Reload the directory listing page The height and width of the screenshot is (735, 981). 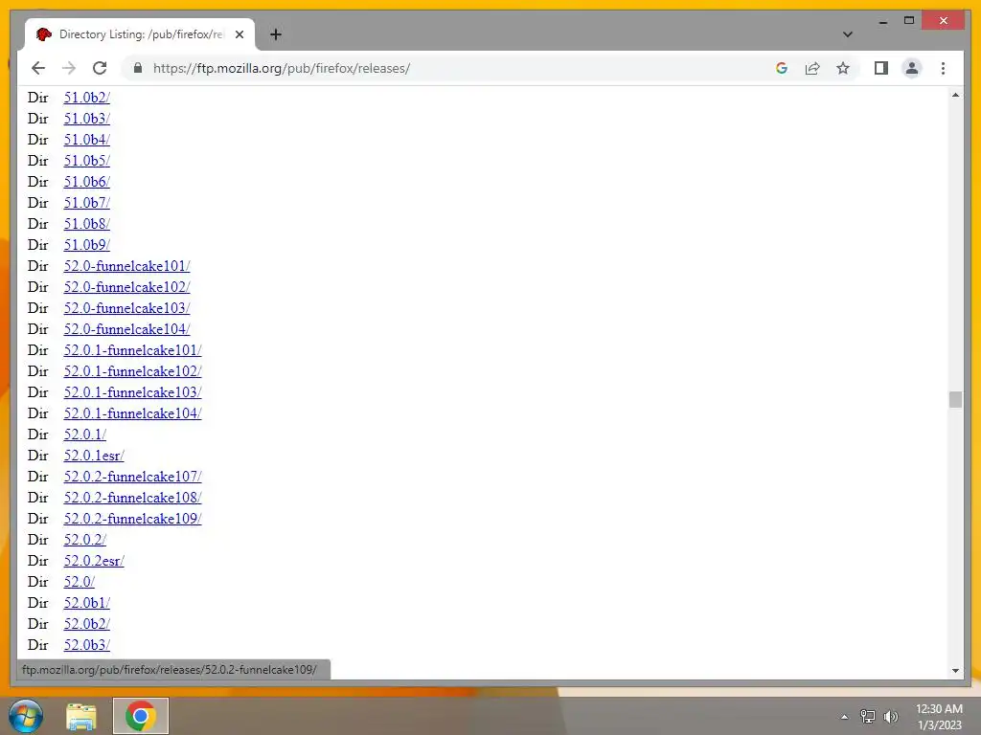(x=100, y=68)
